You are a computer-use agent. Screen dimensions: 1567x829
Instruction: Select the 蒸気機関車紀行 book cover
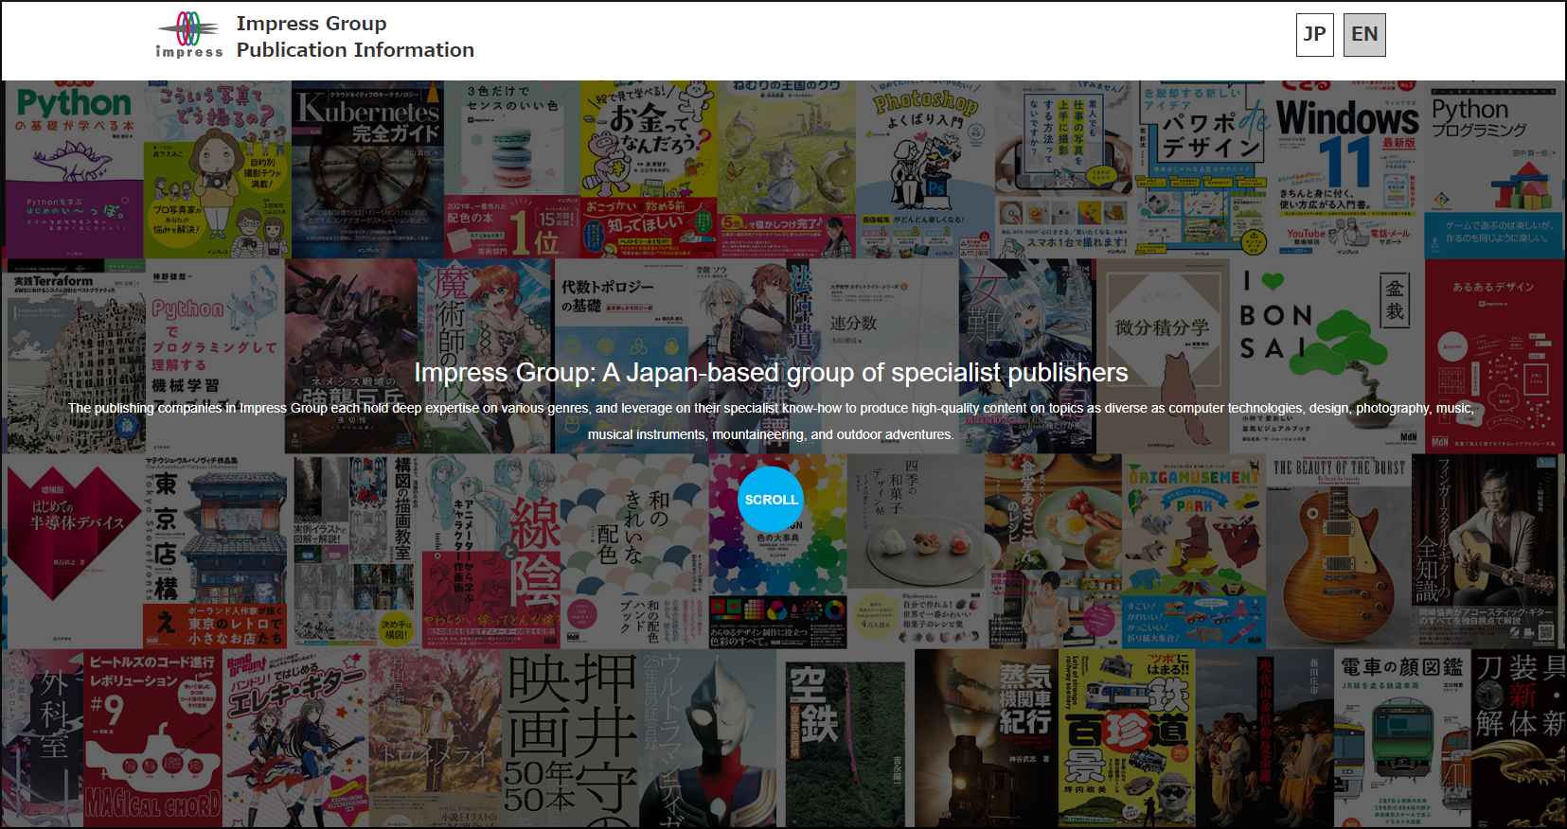click(985, 738)
